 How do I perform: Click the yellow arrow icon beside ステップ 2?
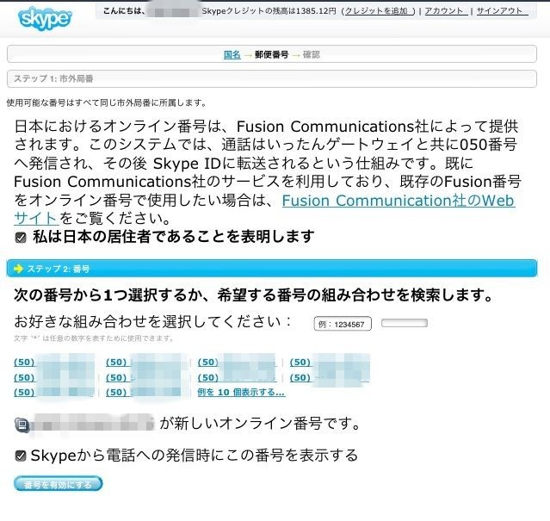coord(18,269)
